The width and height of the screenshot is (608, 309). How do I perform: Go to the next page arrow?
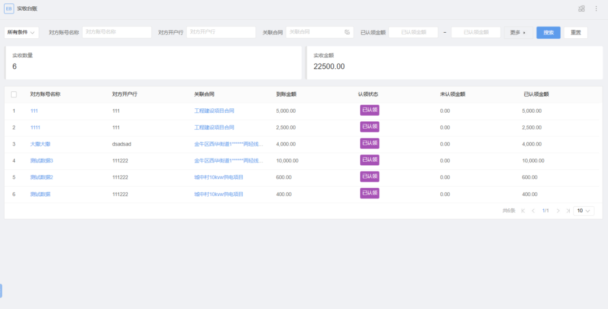(558, 211)
